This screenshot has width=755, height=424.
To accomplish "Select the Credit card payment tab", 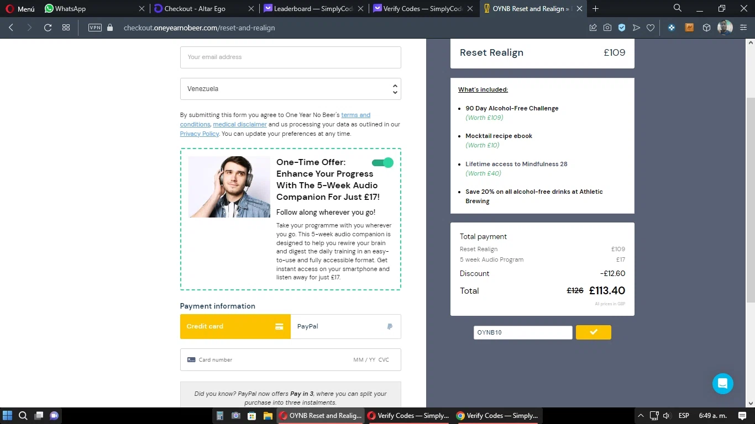I will pyautogui.click(x=235, y=326).
